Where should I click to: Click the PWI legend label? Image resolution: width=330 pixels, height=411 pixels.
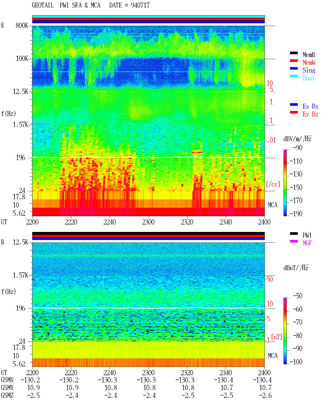[x=307, y=235]
